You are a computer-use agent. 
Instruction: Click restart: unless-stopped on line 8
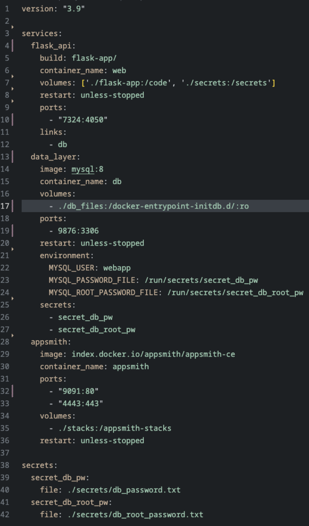pos(92,95)
